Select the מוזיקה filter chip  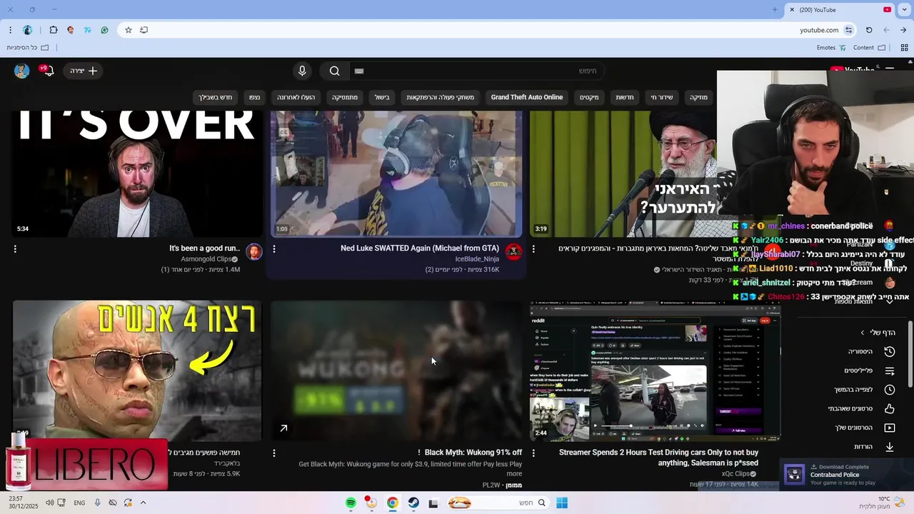coord(699,97)
